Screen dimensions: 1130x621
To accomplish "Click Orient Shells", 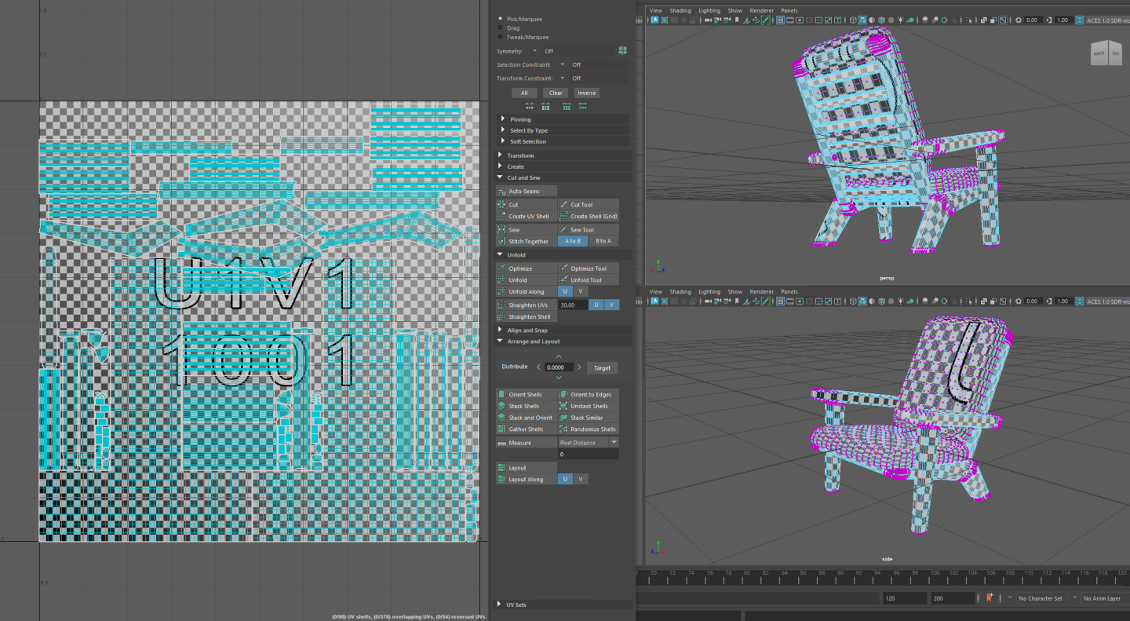I will pyautogui.click(x=527, y=394).
